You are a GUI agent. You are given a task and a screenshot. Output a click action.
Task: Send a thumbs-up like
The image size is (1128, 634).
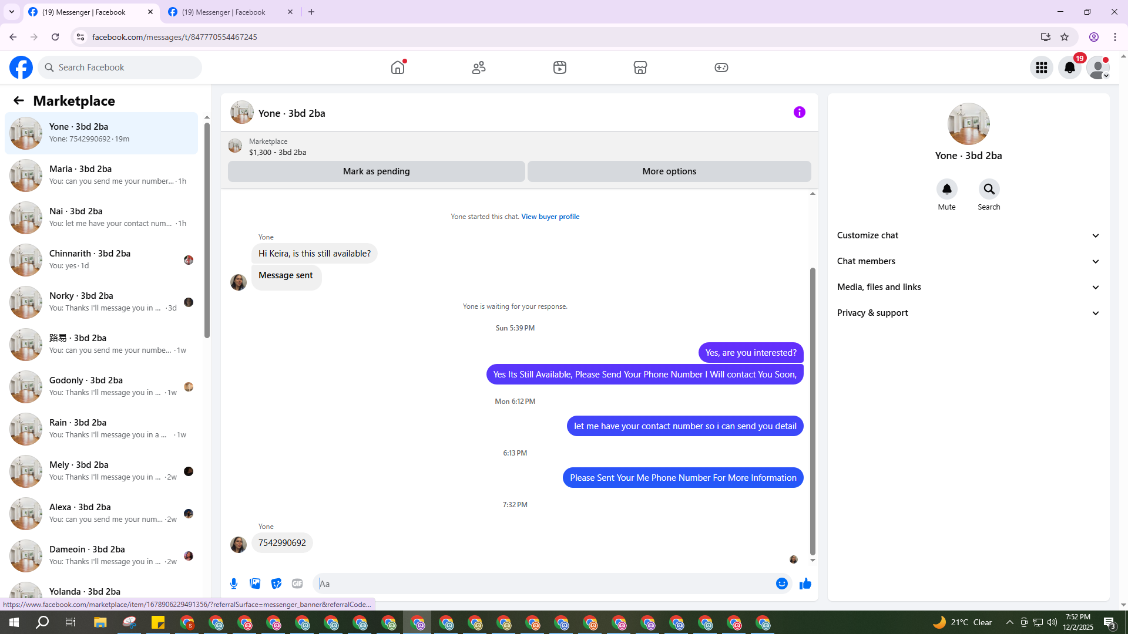pos(805,584)
